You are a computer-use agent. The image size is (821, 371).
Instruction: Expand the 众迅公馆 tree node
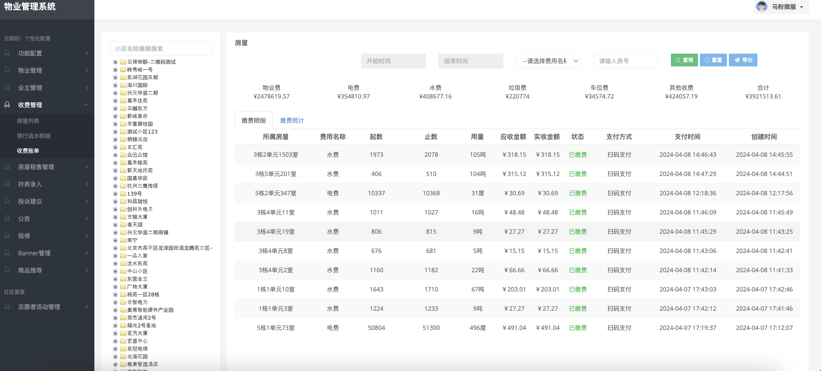(x=115, y=155)
